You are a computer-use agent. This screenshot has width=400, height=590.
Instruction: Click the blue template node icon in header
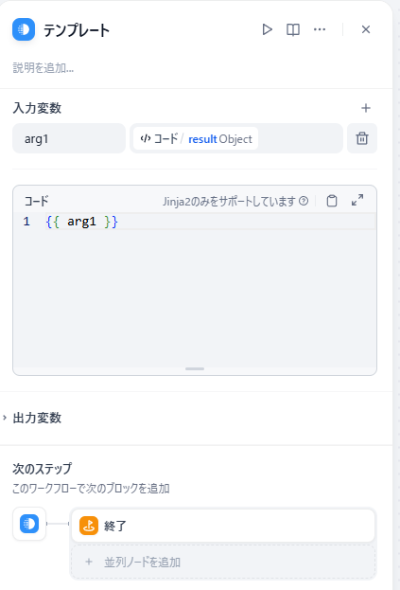[24, 29]
